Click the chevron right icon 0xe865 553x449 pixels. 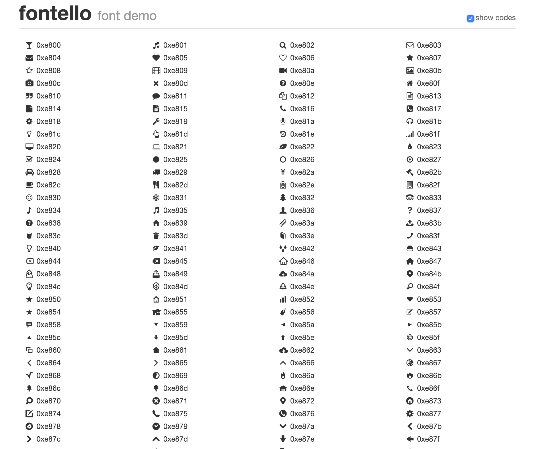point(156,363)
